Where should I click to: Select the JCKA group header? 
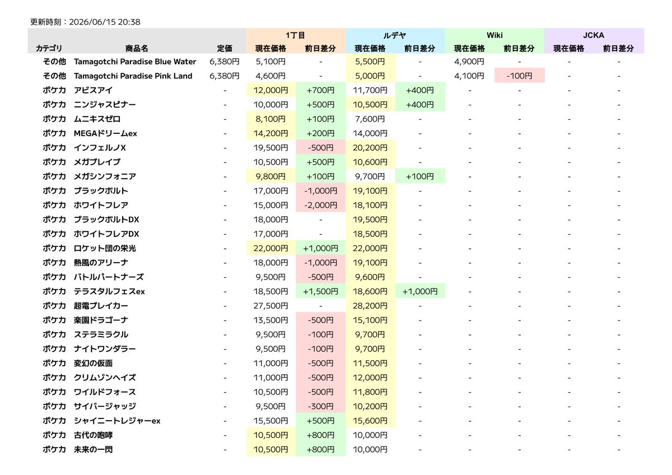click(x=594, y=35)
